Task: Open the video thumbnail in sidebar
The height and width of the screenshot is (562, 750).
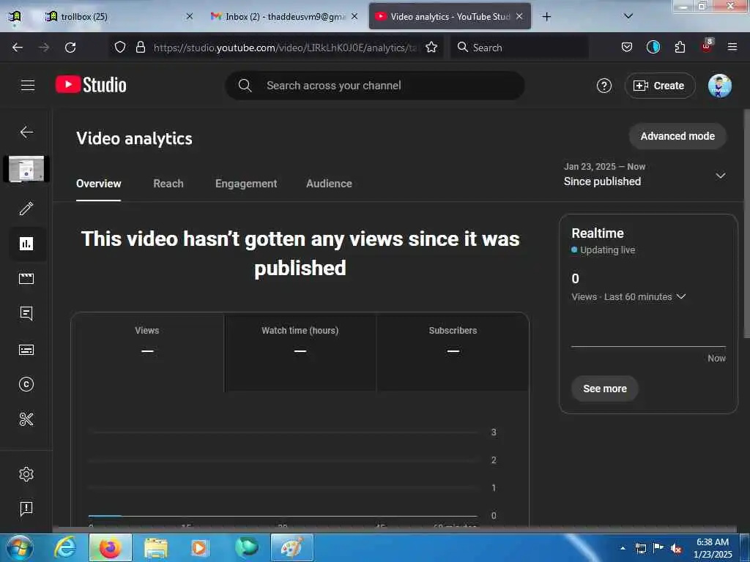Action: (26, 169)
